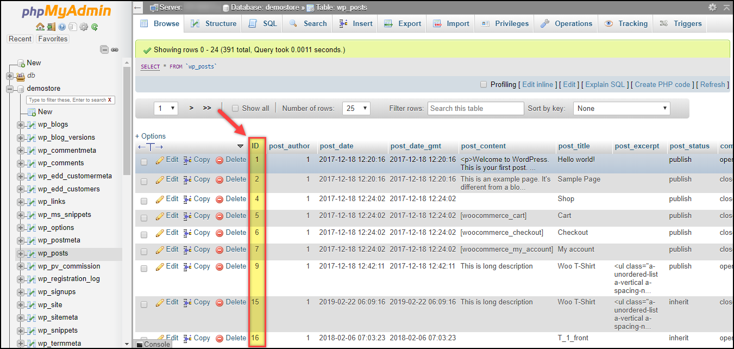734x349 pixels.
Task: Click the Search this table filter field
Action: coord(475,108)
